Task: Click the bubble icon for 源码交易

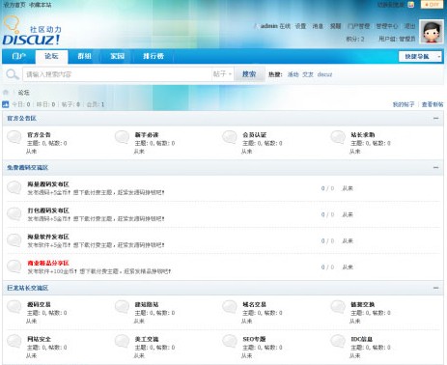Action: 14,307
